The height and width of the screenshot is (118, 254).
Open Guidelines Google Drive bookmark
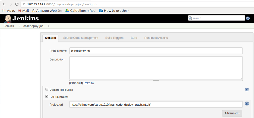(x=81, y=11)
